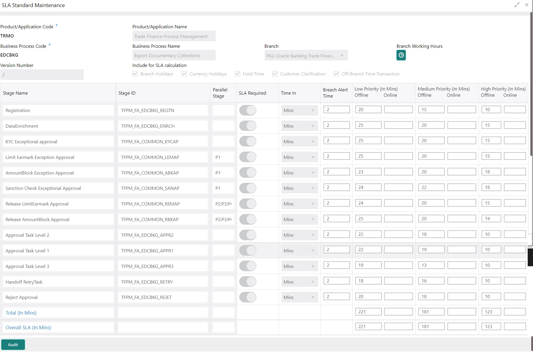Click Breach Alert Time field for Registration

337,109
